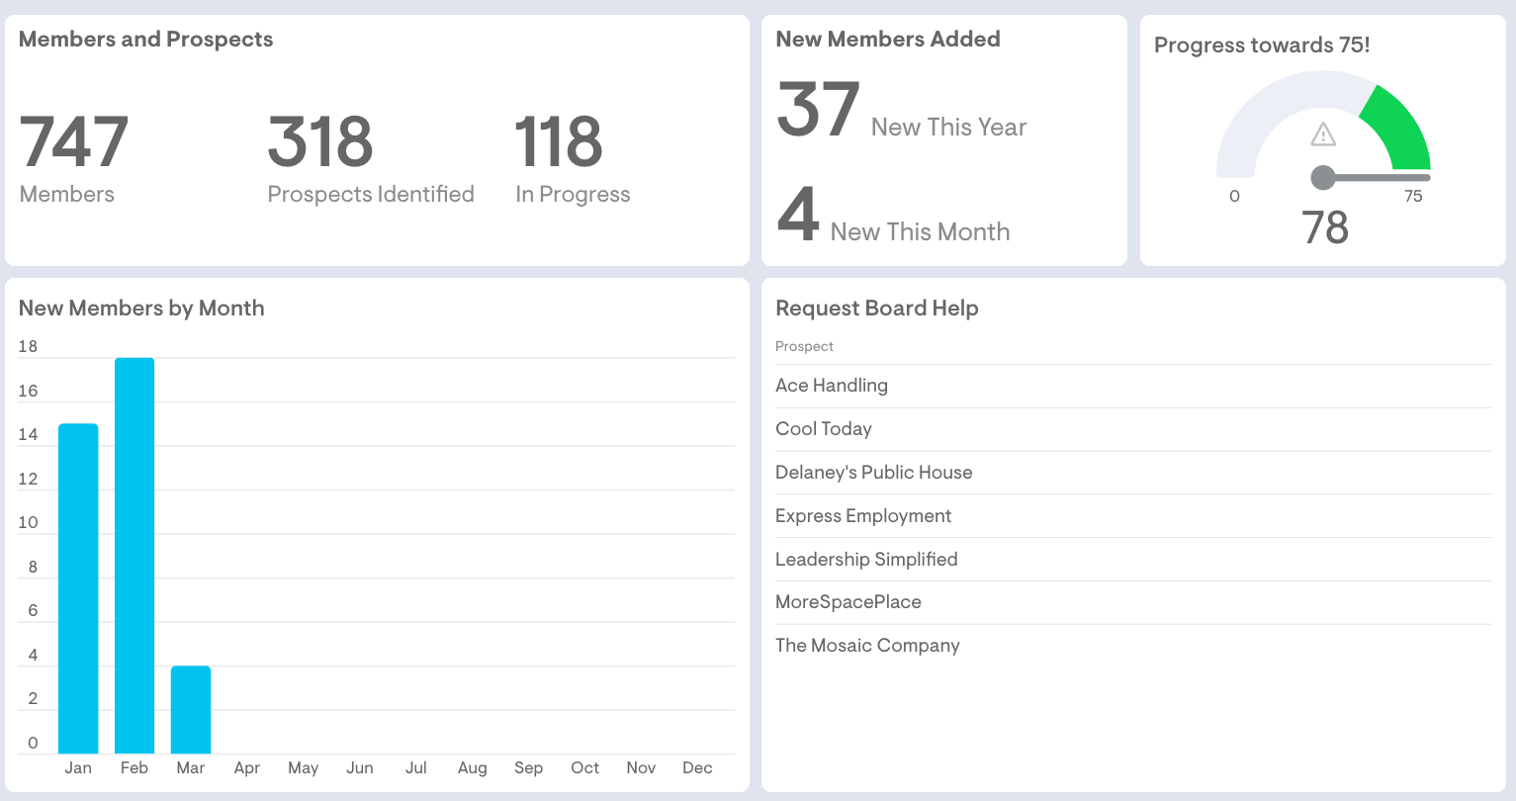
Task: Open Delaney's Public House entry
Action: click(873, 473)
